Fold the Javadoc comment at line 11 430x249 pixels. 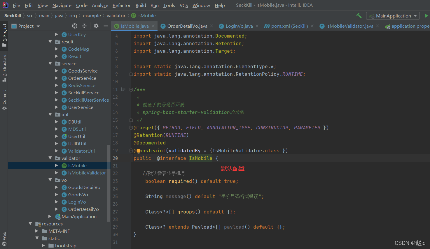click(x=131, y=89)
